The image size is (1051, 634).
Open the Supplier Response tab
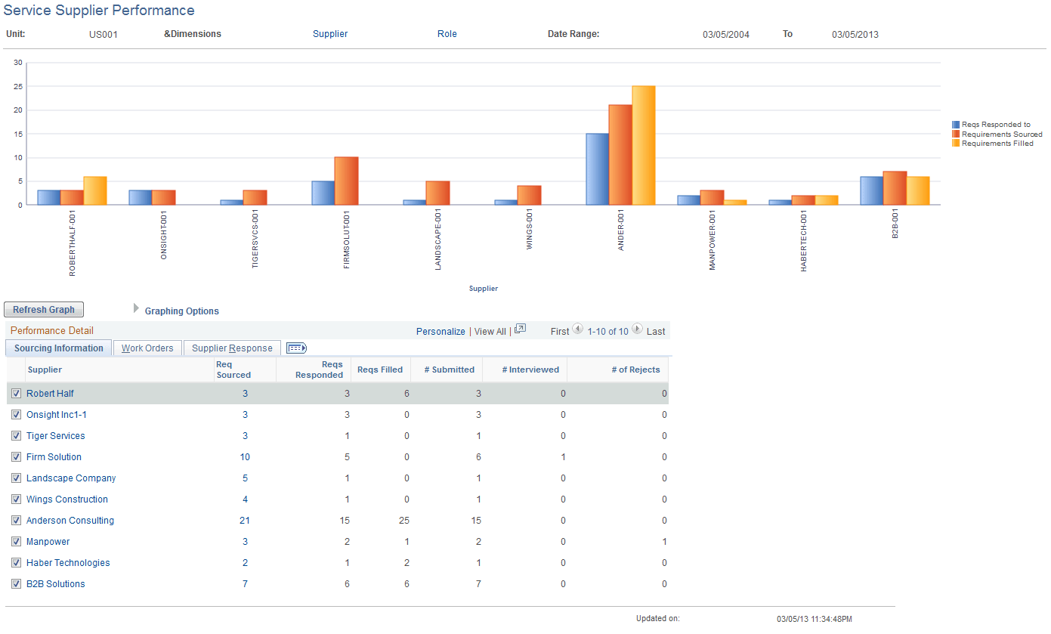pos(232,348)
